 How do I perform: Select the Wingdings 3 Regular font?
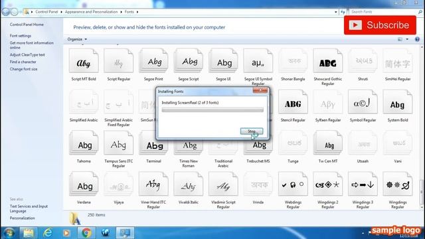click(x=363, y=184)
